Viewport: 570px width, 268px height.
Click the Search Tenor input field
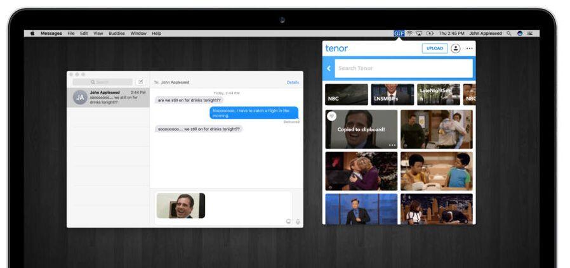[x=403, y=68]
